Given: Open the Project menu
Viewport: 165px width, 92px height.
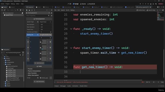Looking at the screenshot, I should point(7,4).
